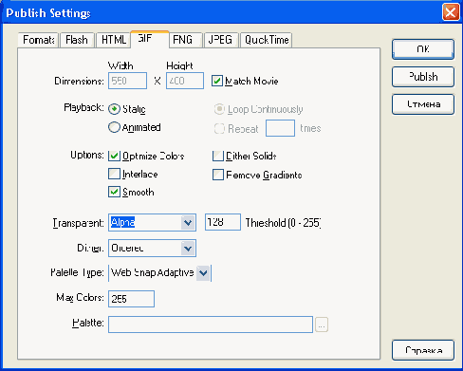Close the Publish Settings dialog
463x371 pixels.
tap(451, 12)
